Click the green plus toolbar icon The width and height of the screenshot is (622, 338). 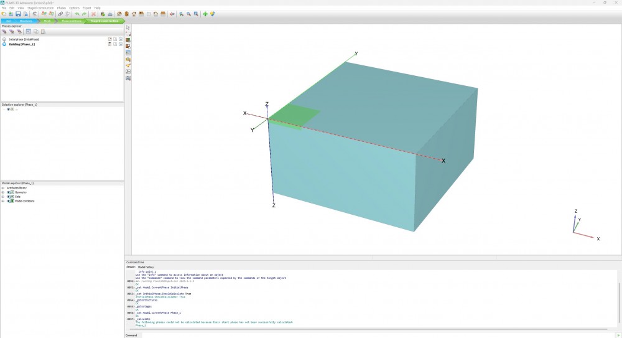click(x=205, y=14)
